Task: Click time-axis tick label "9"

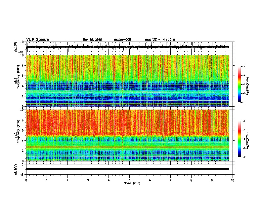Action: coord(212,180)
